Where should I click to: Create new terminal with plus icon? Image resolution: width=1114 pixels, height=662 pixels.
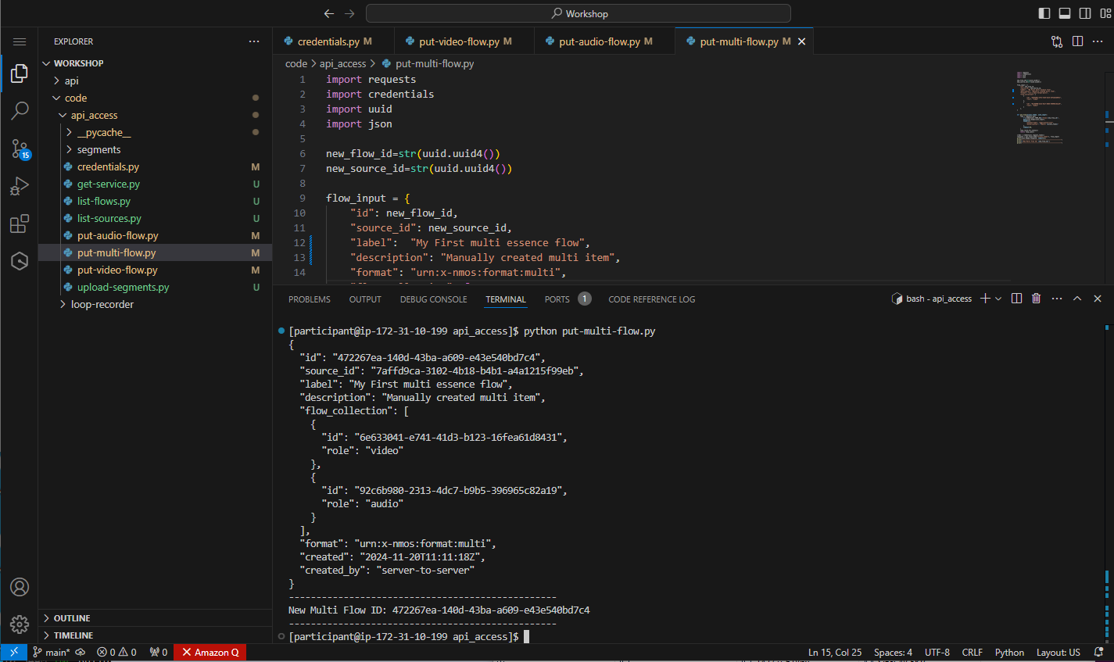(x=985, y=299)
